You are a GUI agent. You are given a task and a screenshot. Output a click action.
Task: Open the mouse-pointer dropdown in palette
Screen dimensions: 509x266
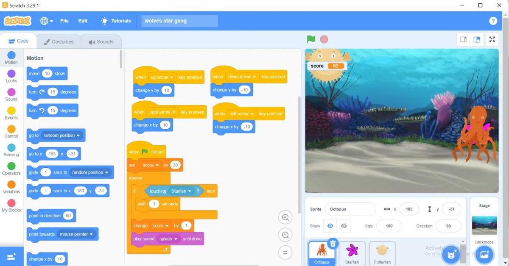(76, 234)
